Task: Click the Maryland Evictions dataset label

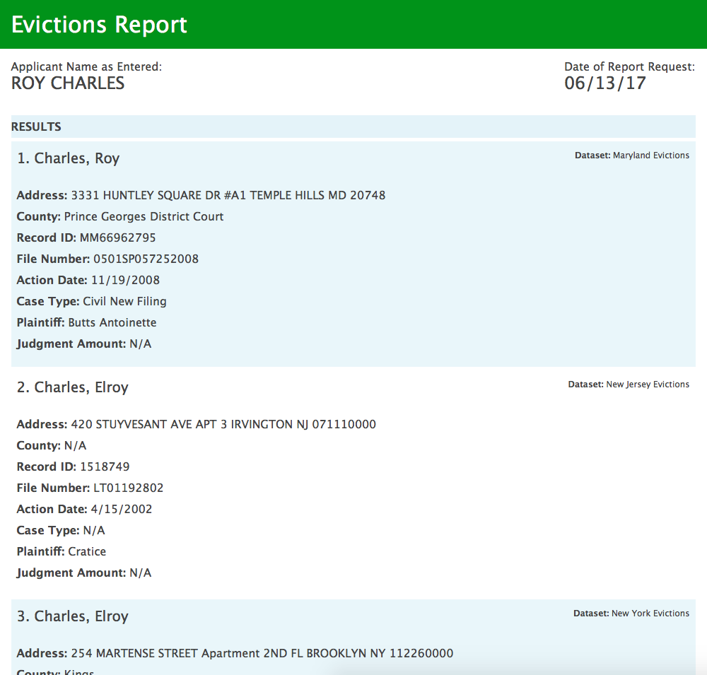Action: 631,155
